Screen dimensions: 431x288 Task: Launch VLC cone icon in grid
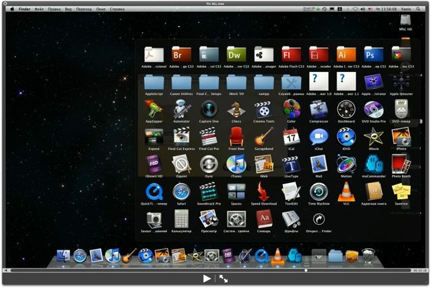(346, 192)
